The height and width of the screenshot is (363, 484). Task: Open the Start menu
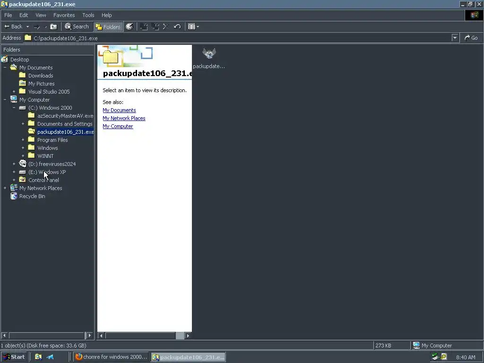point(14,357)
